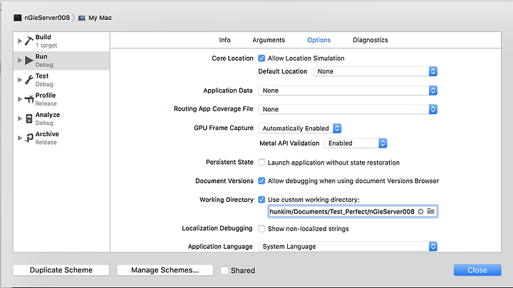Switch to the Info tab
This screenshot has height=288, width=513.
pos(224,40)
